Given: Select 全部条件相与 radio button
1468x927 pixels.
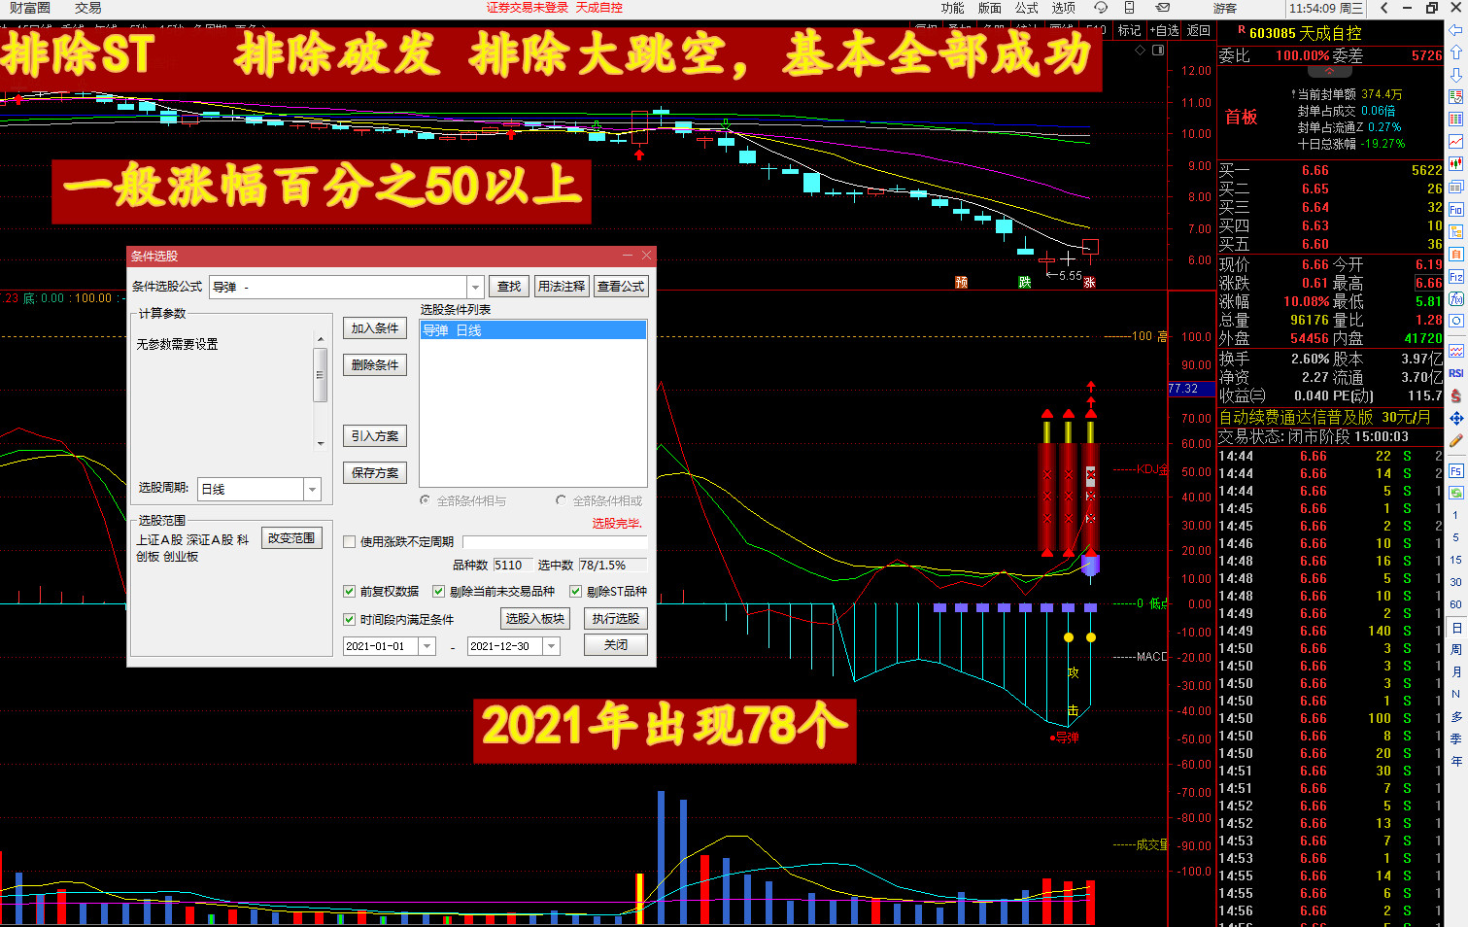Looking at the screenshot, I should coord(425,500).
